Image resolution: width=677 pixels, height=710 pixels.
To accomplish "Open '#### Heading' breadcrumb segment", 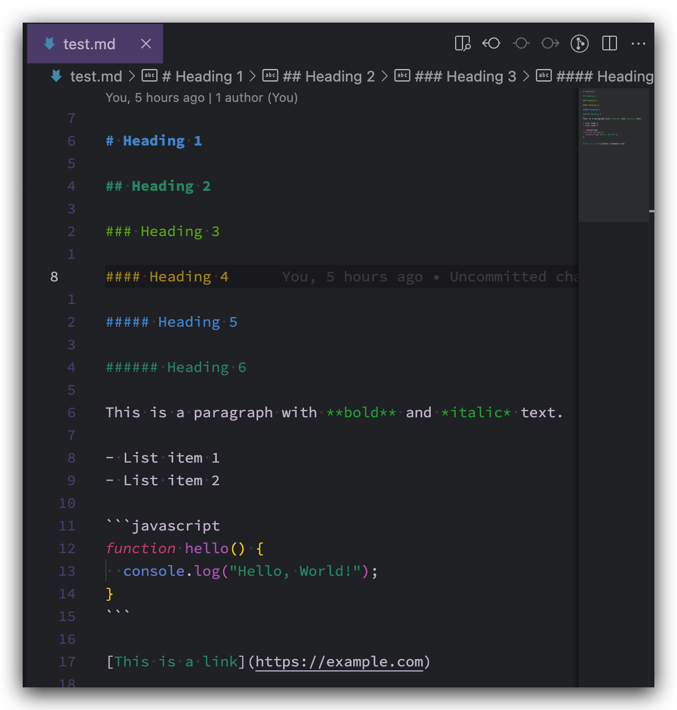I will point(605,76).
